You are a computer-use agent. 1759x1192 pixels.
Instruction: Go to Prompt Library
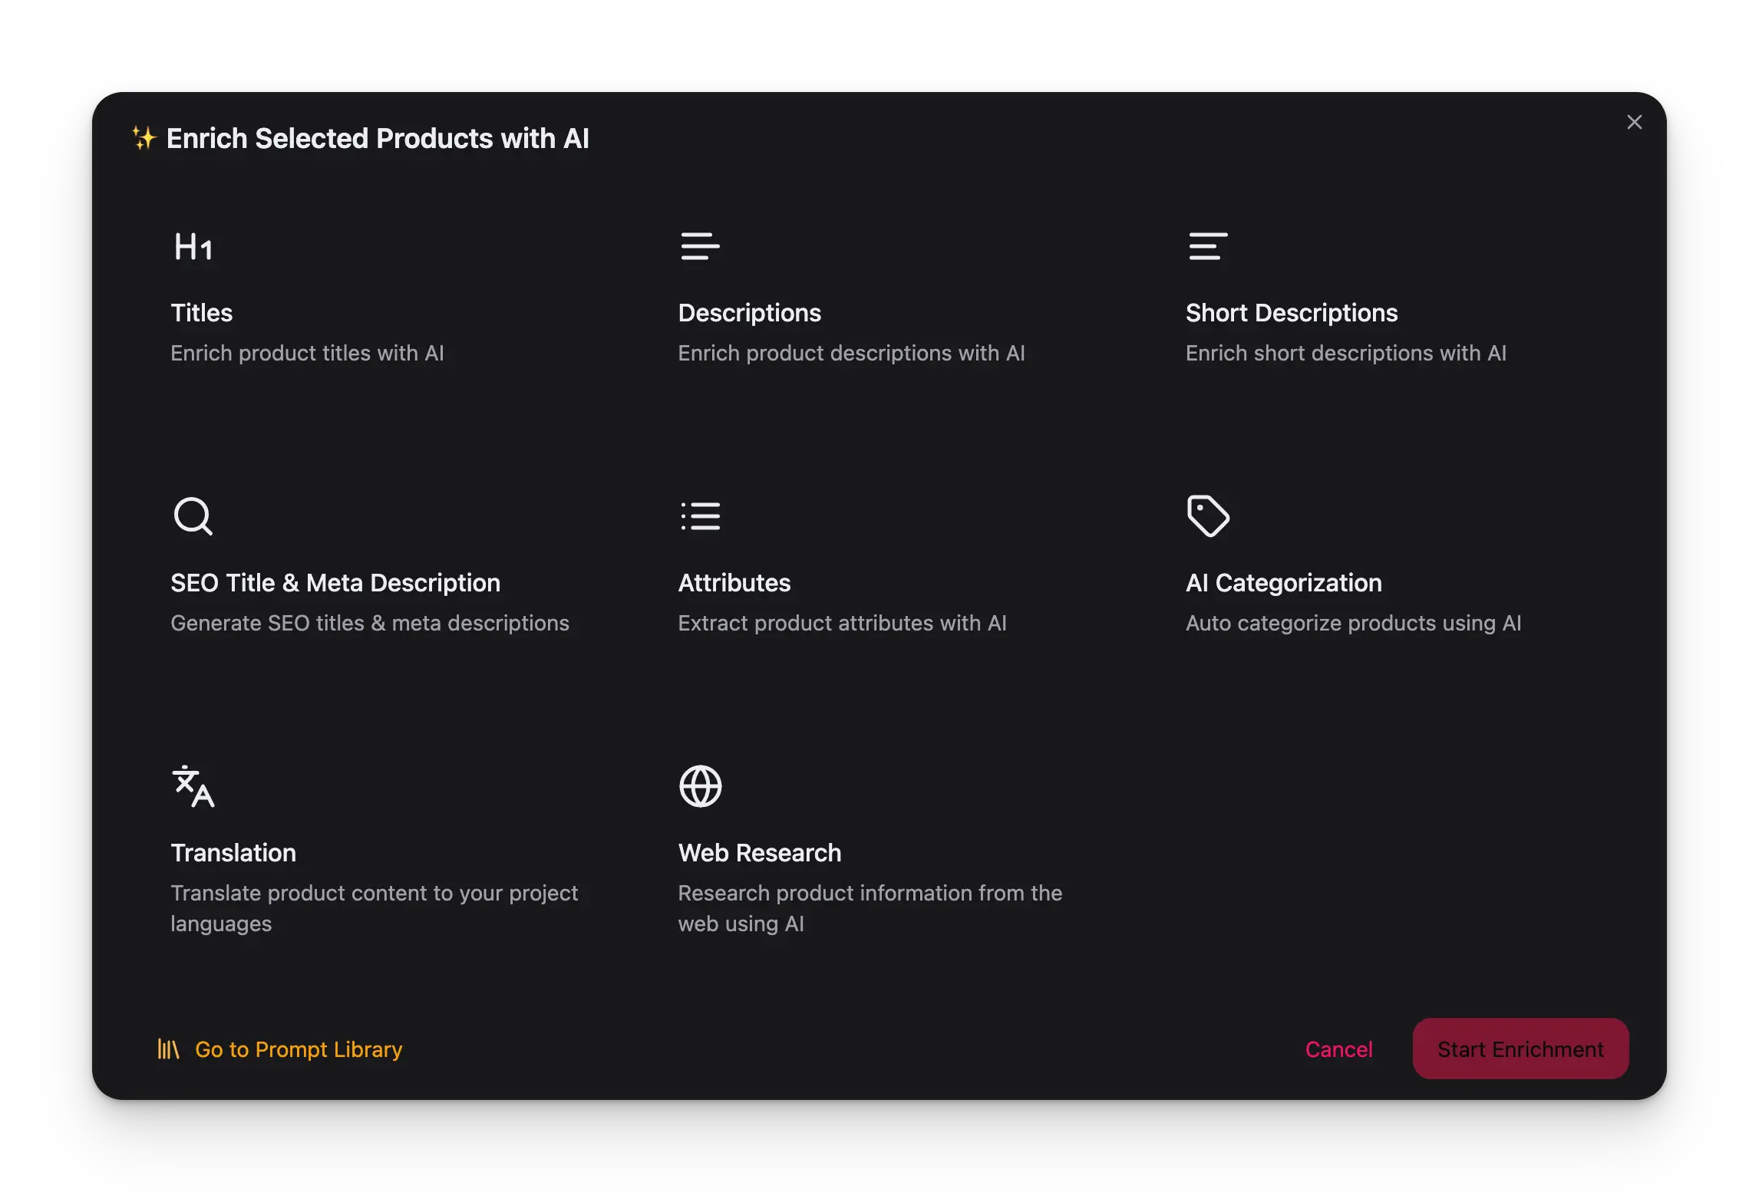[299, 1049]
